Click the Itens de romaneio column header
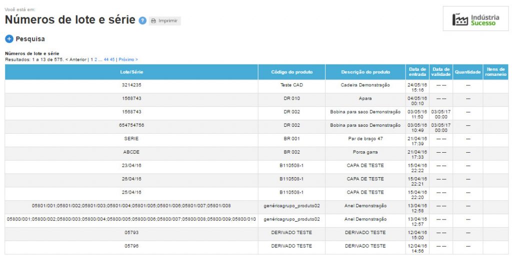This screenshot has width=512, height=266. [x=495, y=72]
